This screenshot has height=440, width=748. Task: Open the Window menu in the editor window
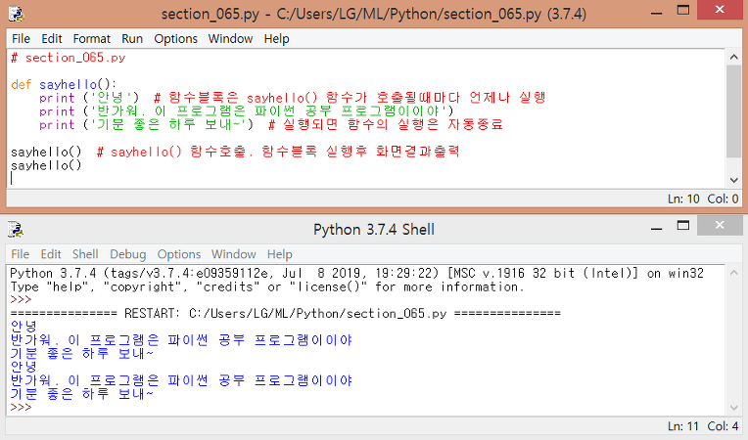point(230,38)
